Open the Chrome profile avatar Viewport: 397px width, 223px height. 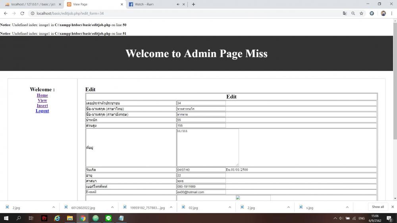384,13
